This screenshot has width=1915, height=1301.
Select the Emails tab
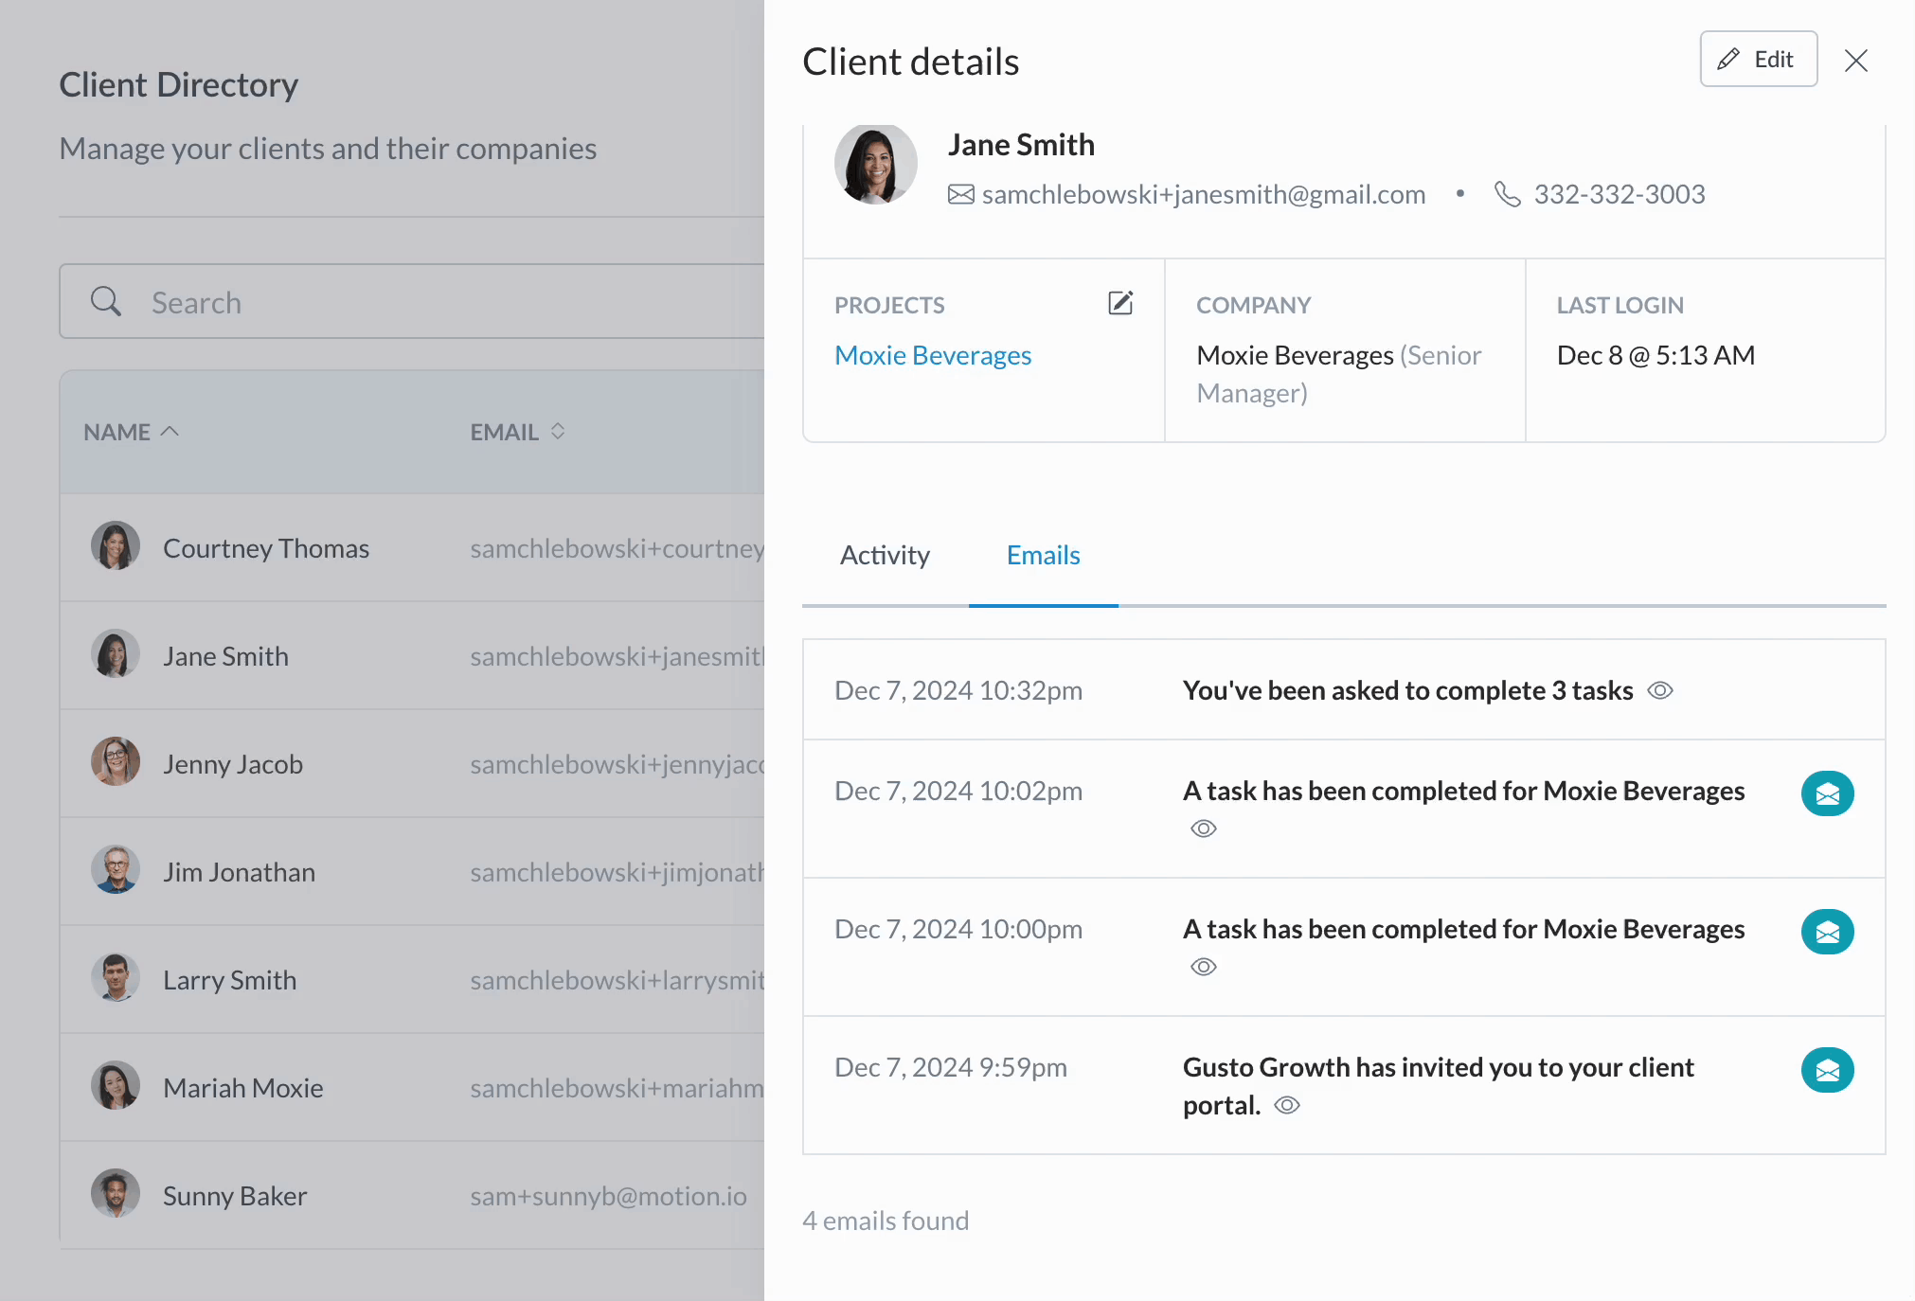click(x=1043, y=555)
